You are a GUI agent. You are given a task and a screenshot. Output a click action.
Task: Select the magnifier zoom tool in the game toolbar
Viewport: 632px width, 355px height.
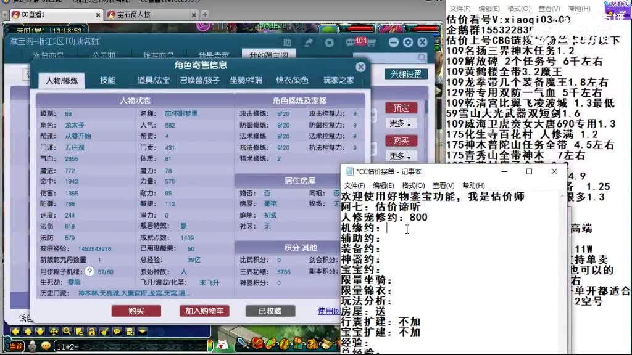[66, 331]
